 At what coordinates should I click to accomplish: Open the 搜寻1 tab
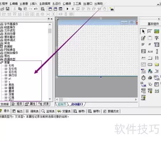click(x=79, y=111)
